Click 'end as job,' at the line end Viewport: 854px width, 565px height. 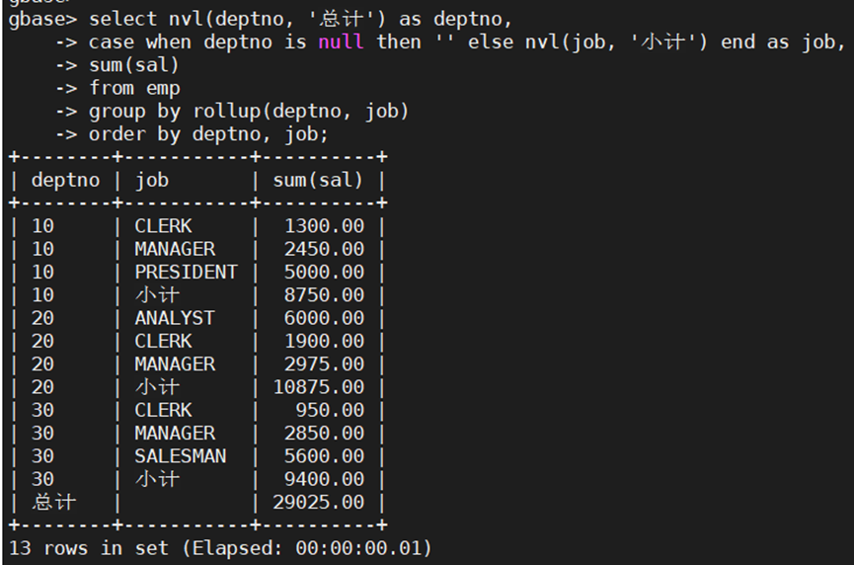pos(783,41)
